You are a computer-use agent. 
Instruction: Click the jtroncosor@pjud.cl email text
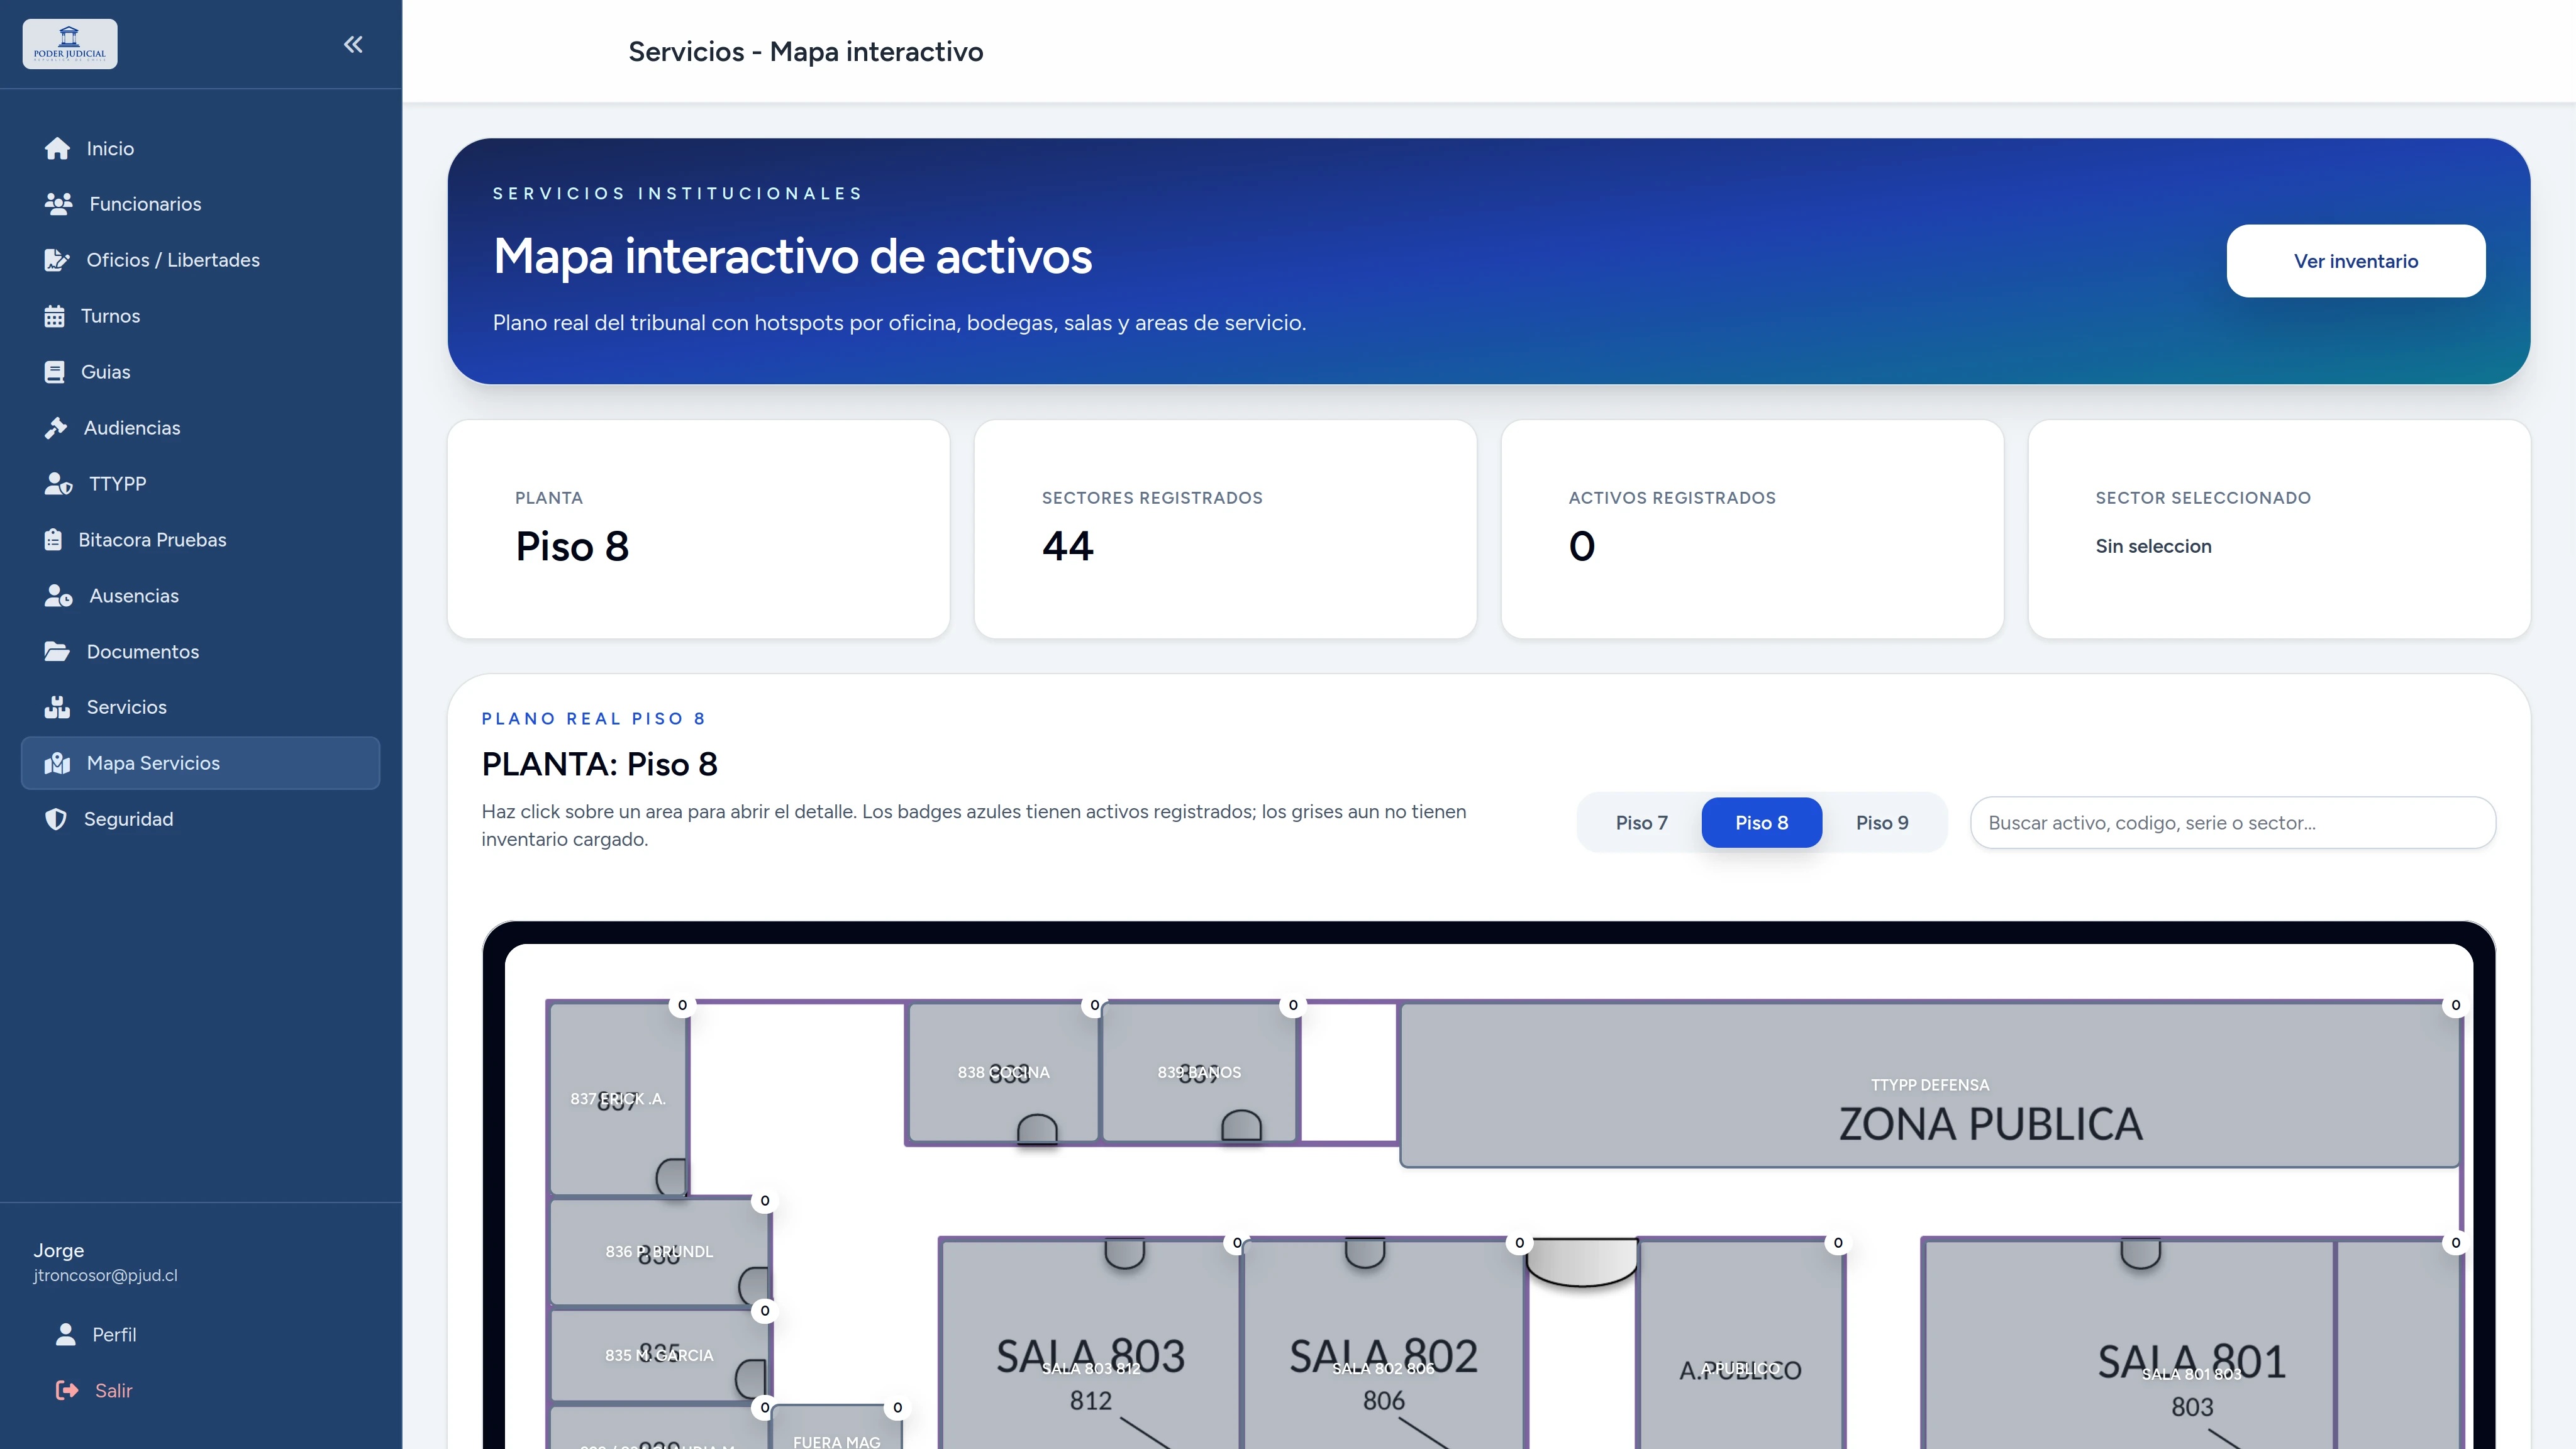tap(105, 1275)
